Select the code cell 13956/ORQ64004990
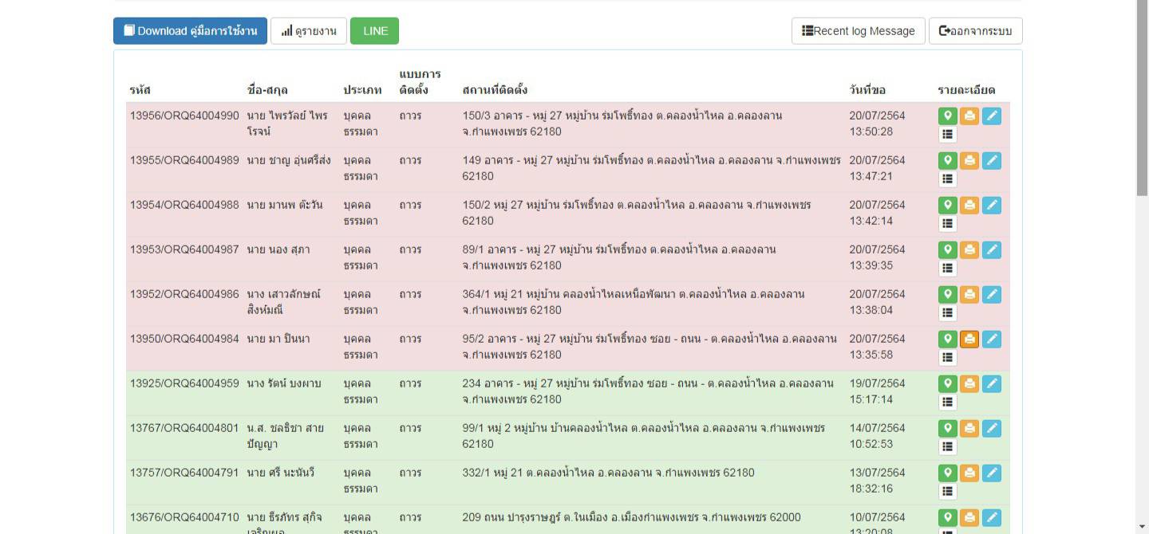 (184, 116)
